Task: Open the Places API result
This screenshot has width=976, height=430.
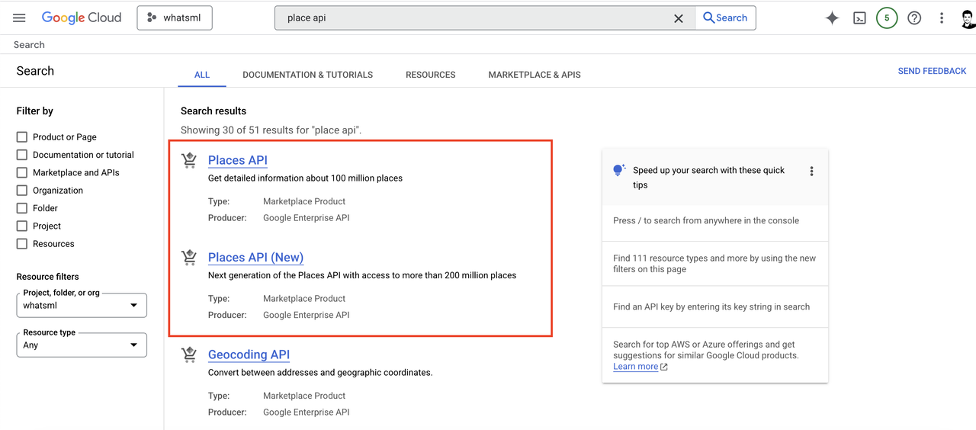Action: 238,160
